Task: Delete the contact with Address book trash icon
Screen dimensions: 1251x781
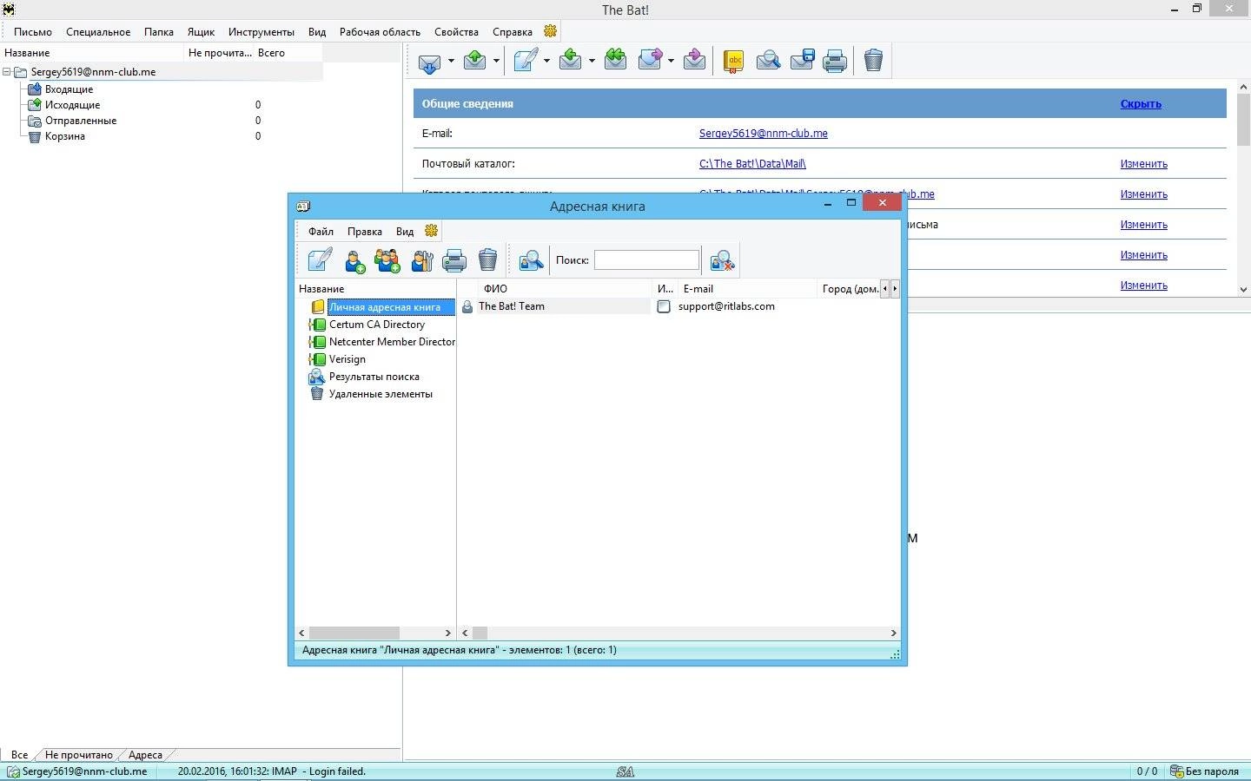Action: (x=488, y=260)
